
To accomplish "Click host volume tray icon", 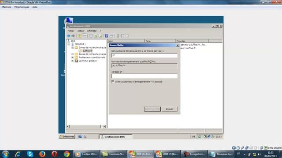I will (x=259, y=154).
